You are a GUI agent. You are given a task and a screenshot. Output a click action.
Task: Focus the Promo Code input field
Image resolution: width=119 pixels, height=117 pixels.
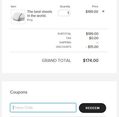pyautogui.click(x=43, y=107)
